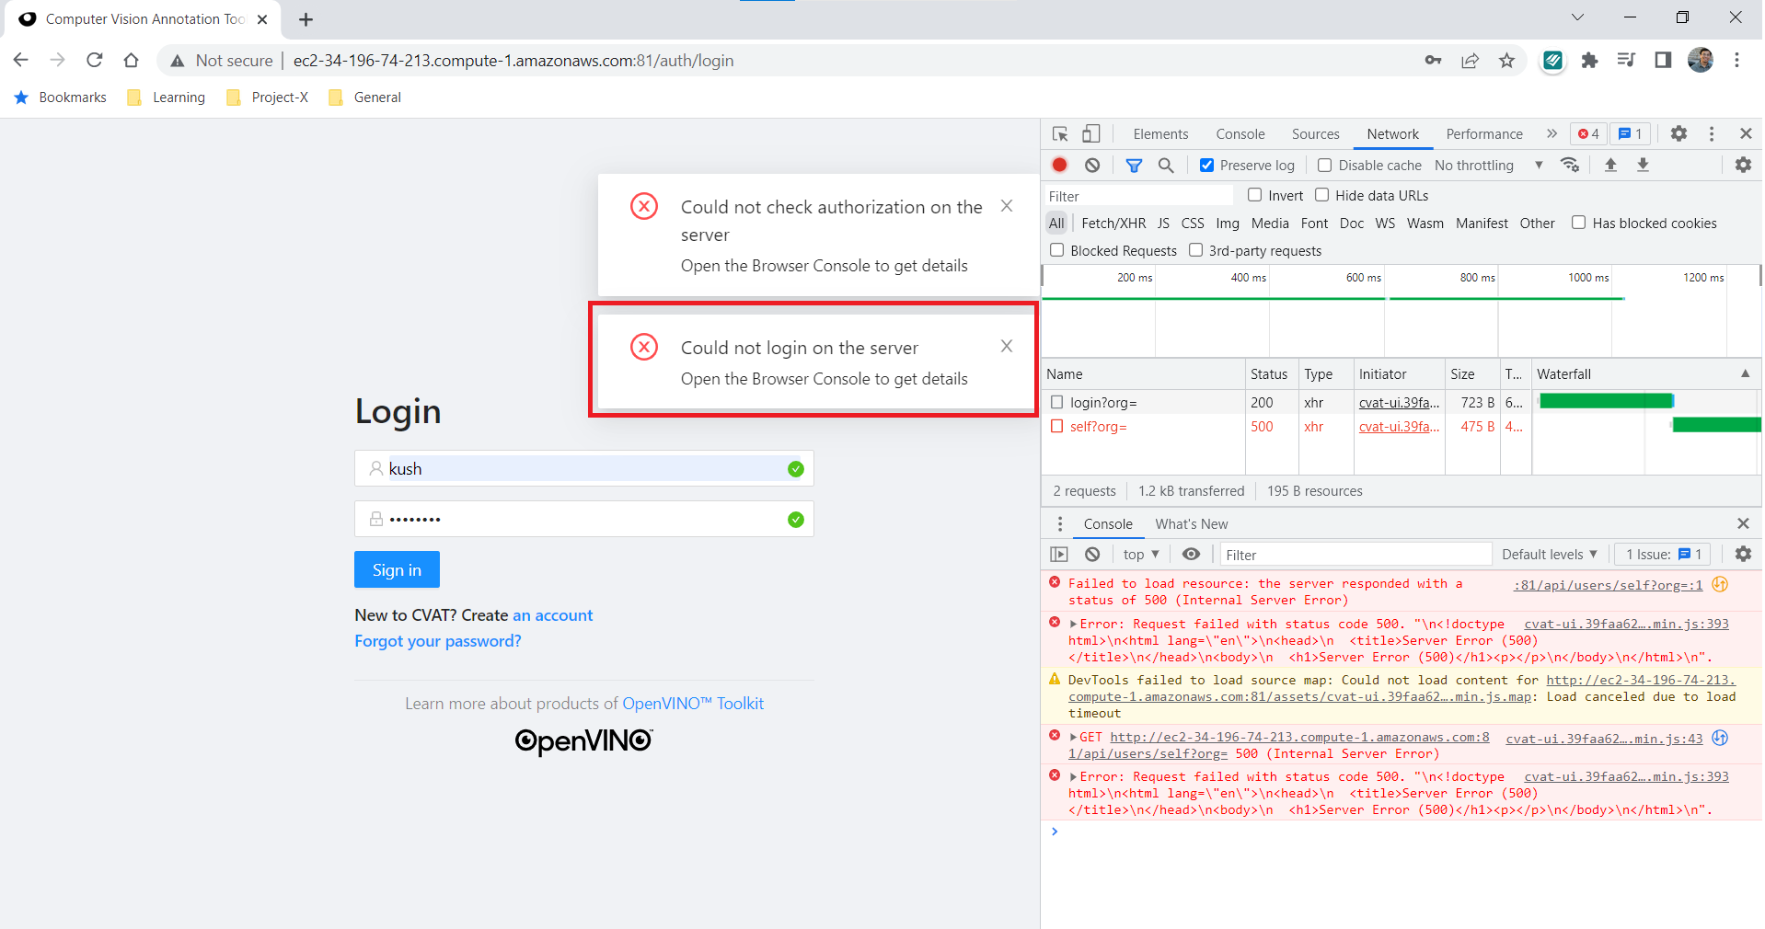
Task: Clear the network log with the clear icon
Action: coord(1092,165)
